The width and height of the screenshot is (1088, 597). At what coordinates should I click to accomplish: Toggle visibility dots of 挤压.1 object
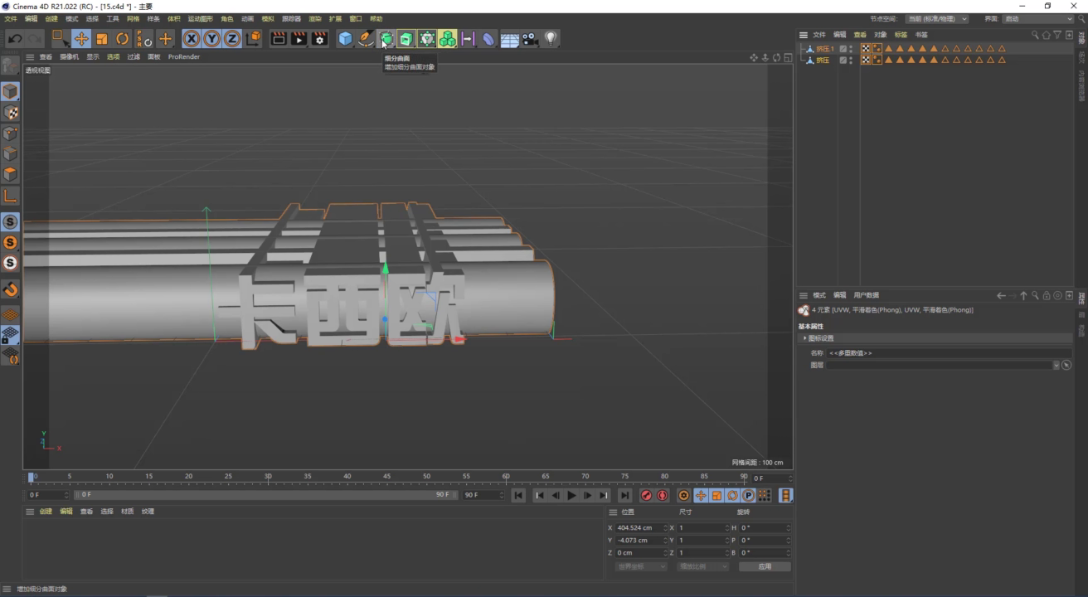(851, 49)
